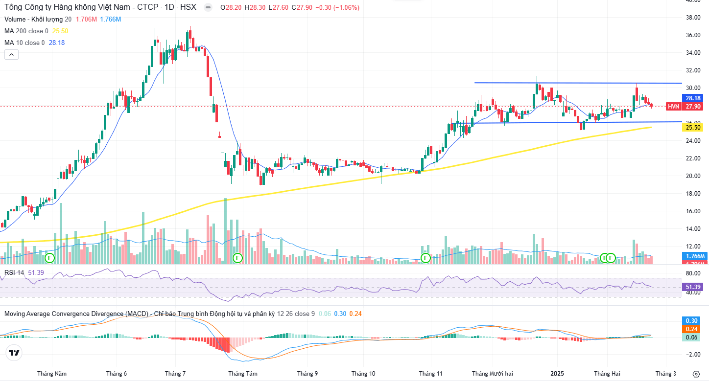Click the Tháng 10 time axis label
This screenshot has height=382, width=709.
click(363, 374)
